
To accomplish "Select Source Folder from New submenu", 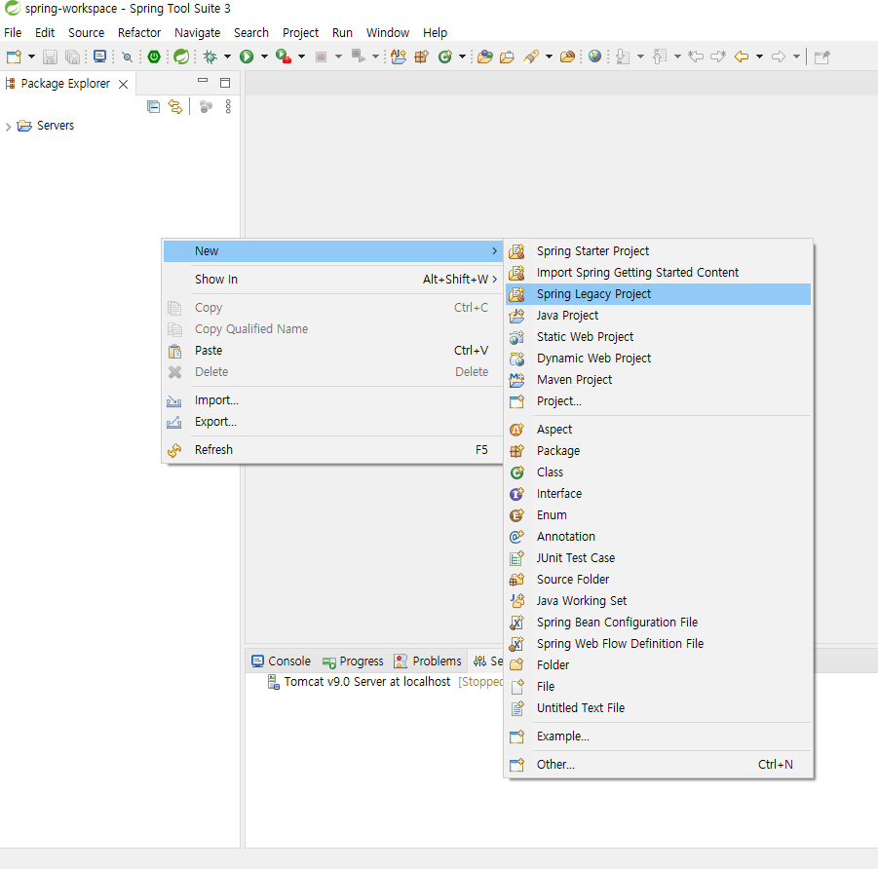I will [658, 579].
